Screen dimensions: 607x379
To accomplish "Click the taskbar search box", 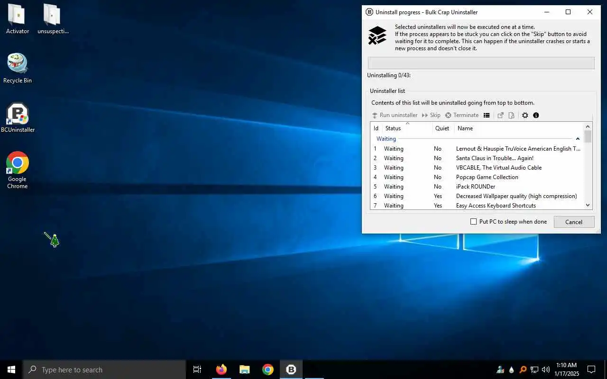I will [x=104, y=370].
